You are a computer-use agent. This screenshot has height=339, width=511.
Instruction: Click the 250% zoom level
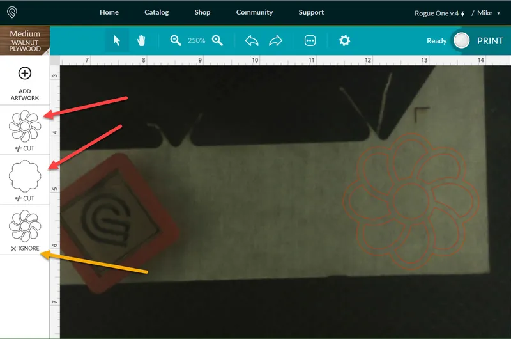(196, 40)
